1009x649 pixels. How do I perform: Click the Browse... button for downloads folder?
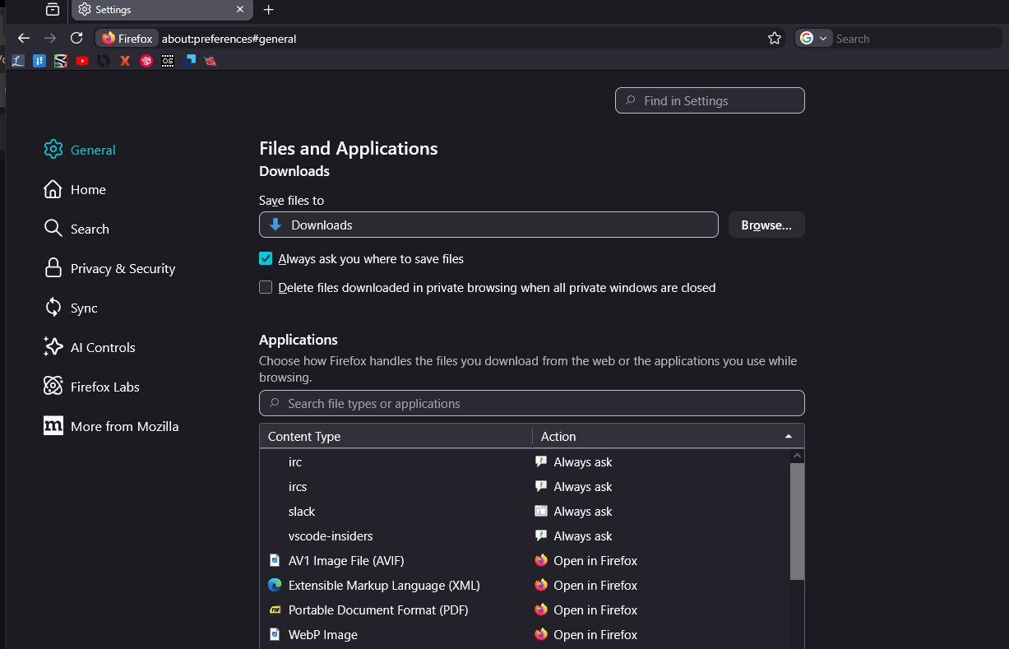point(766,225)
